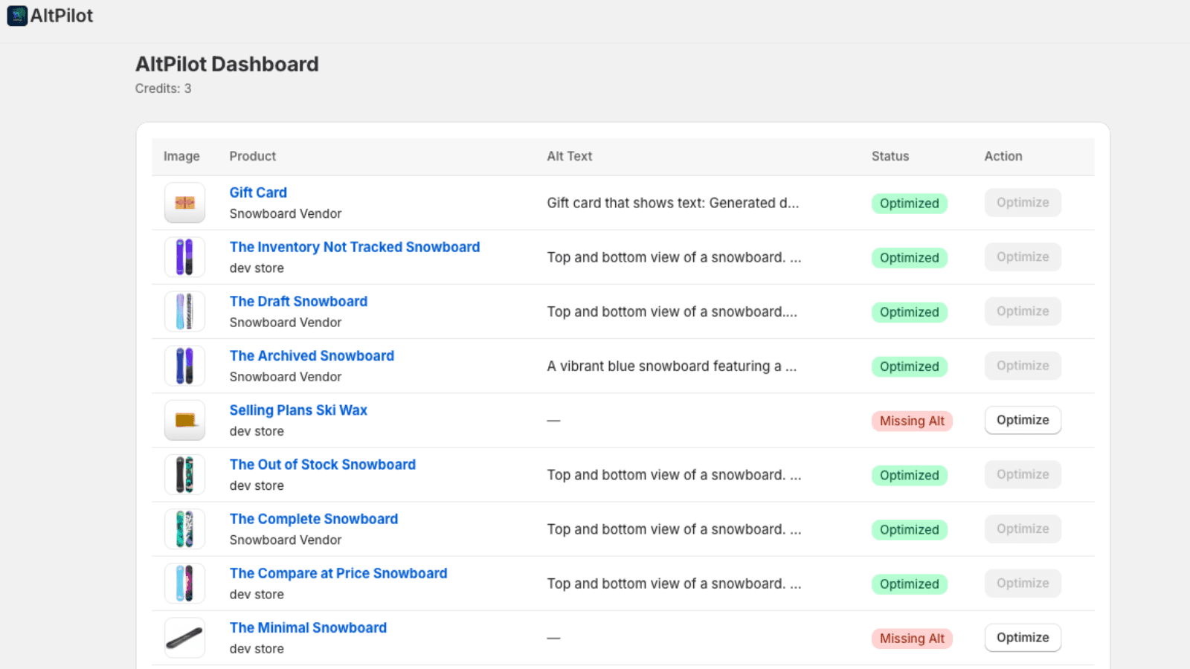Click The Inventory Not Tracked Snowboard link
The width and height of the screenshot is (1190, 669).
coord(354,247)
